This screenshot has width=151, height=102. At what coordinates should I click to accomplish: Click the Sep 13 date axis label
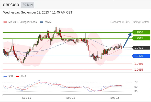coord(115,98)
